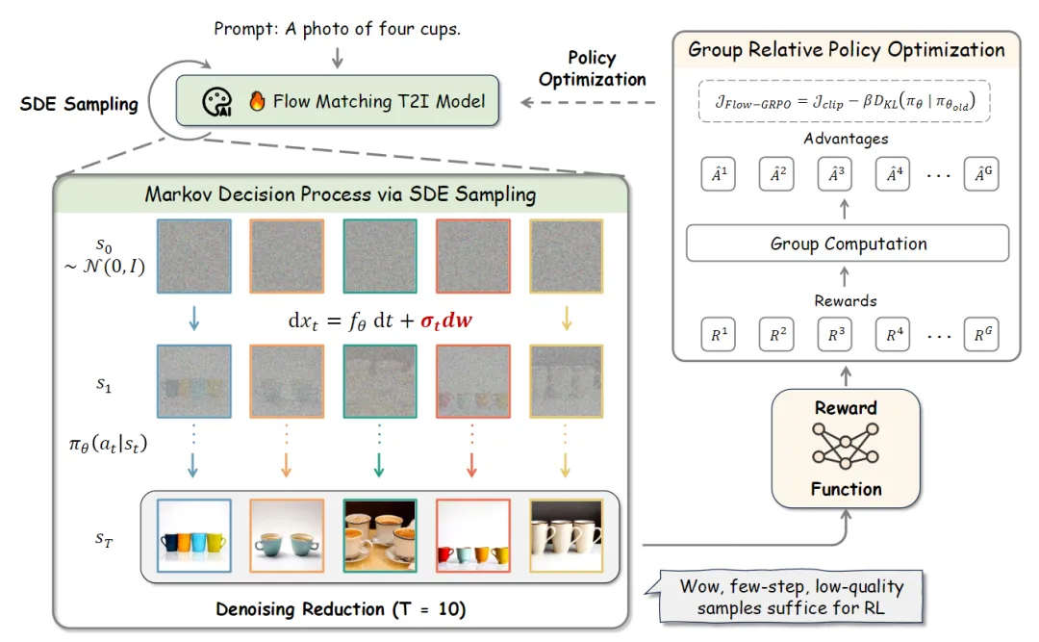Click the dashed Policy Optimization arrow
The height and width of the screenshot is (642, 1039).
pos(588,103)
